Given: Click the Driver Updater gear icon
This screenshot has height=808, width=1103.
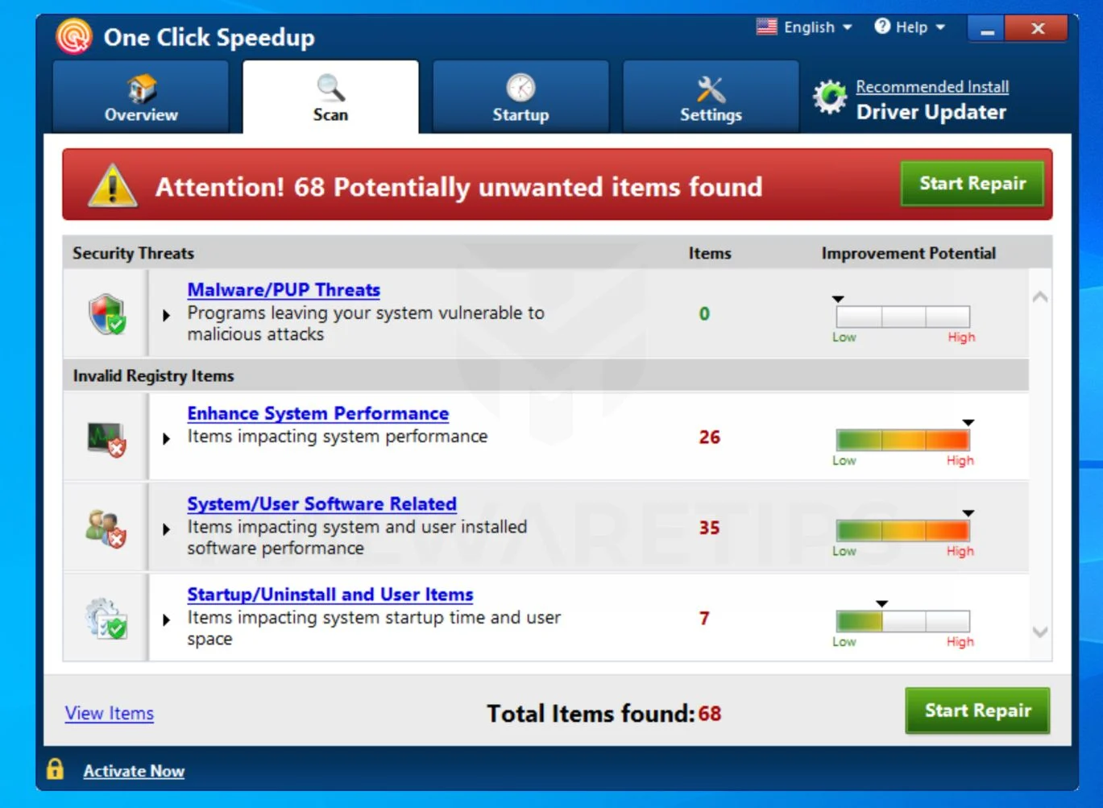Looking at the screenshot, I should coord(830,98).
